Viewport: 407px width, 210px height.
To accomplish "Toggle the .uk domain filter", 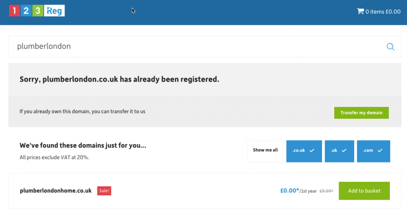I will click(x=339, y=151).
